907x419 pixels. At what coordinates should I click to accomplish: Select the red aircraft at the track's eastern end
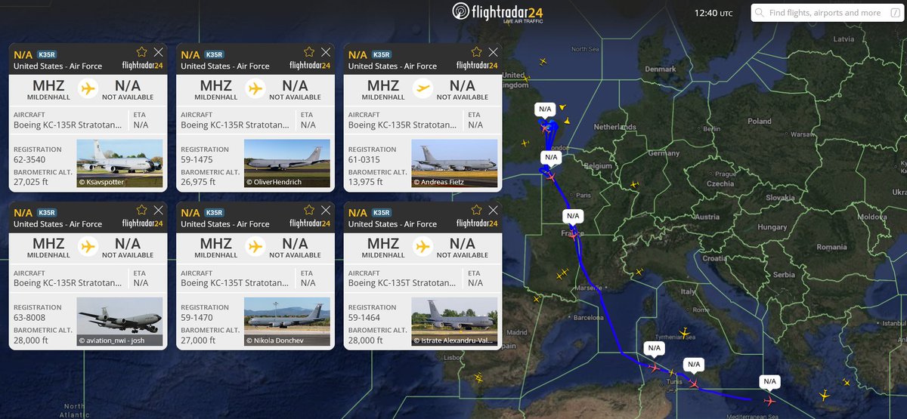click(x=770, y=401)
